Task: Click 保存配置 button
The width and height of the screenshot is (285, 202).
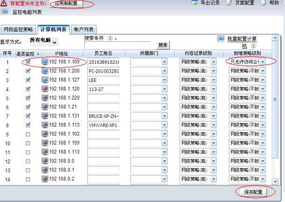Action: [x=253, y=192]
